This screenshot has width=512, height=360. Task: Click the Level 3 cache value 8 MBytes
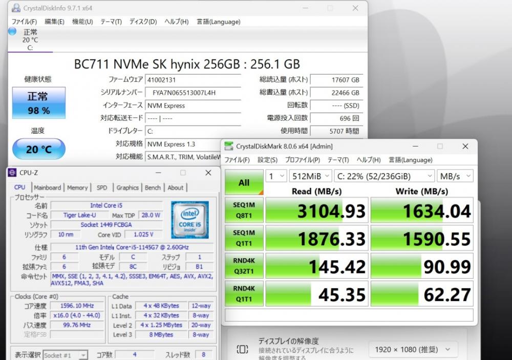pyautogui.click(x=161, y=334)
